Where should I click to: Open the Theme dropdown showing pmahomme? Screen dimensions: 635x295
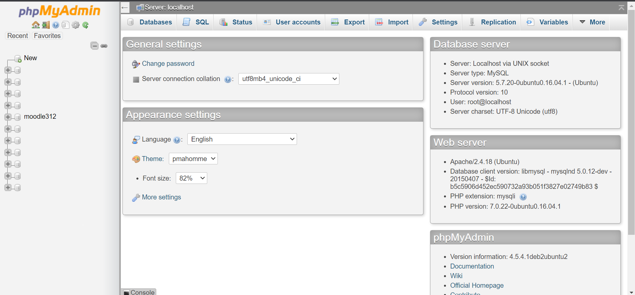[x=193, y=159]
